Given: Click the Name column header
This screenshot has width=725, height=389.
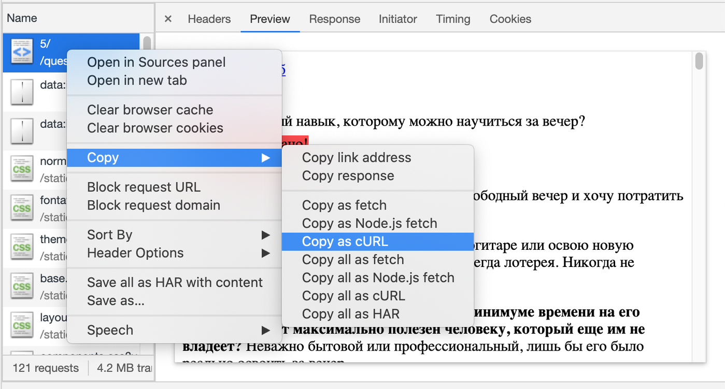Looking at the screenshot, I should (22, 18).
